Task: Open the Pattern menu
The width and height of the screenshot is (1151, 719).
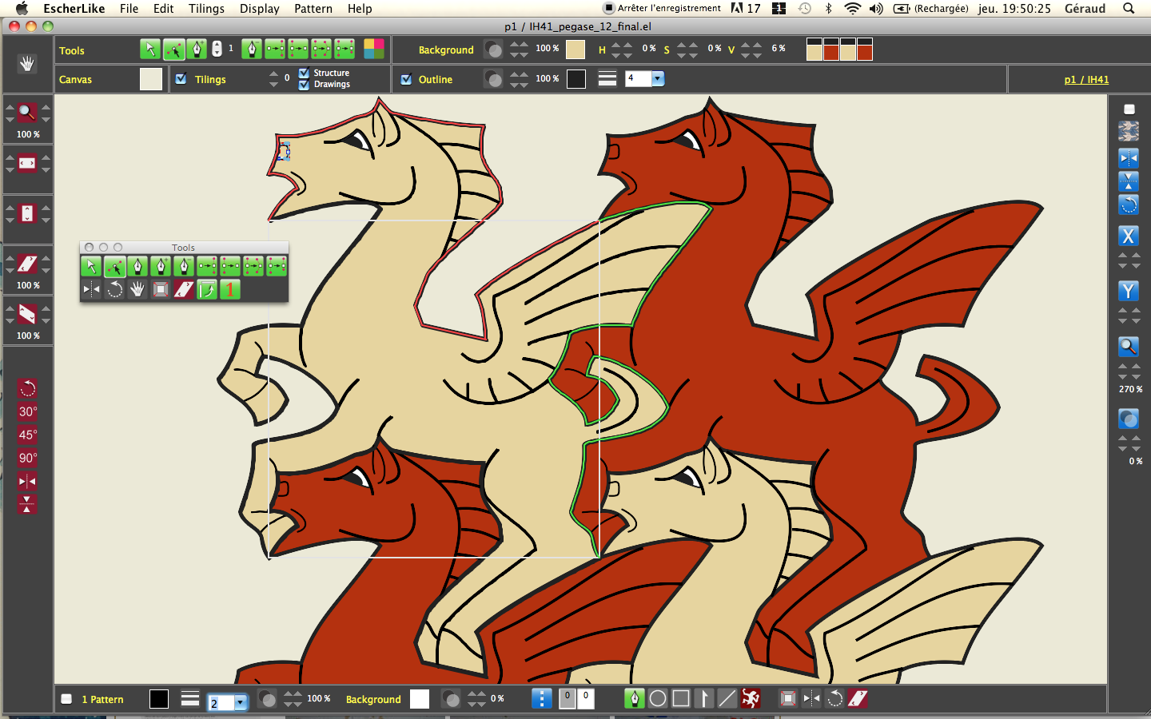Action: pyautogui.click(x=313, y=9)
